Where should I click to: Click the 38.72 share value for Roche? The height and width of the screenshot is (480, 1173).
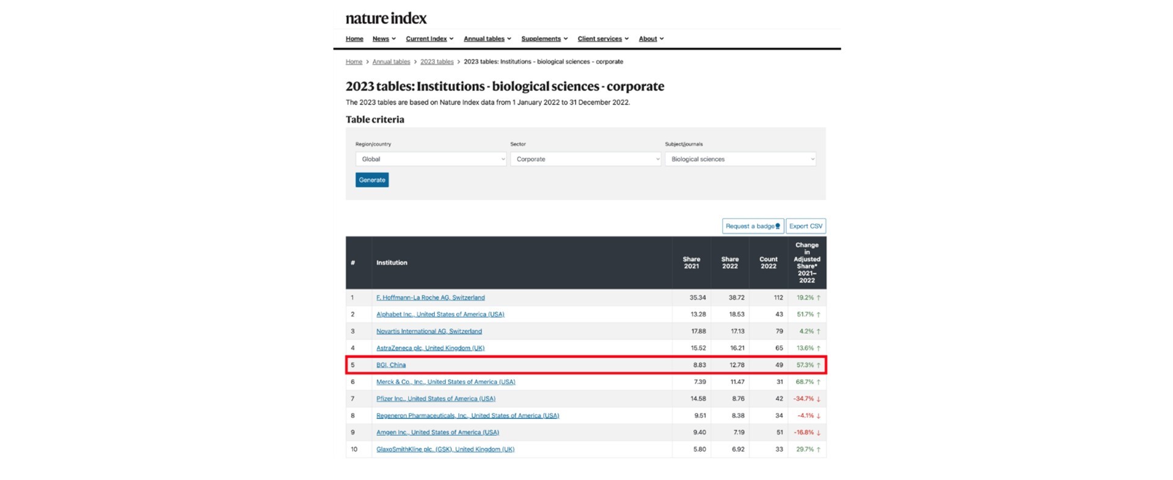736,298
